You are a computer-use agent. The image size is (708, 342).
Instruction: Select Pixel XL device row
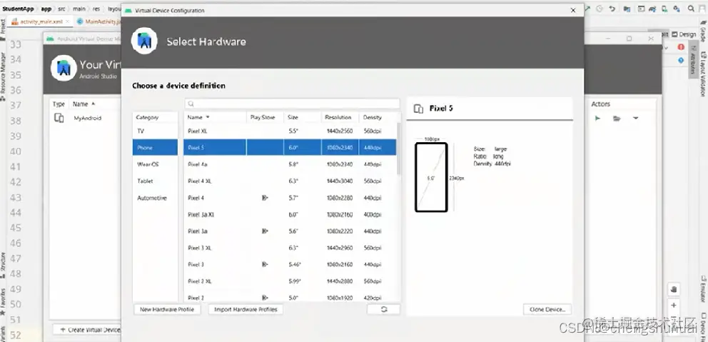click(x=290, y=131)
